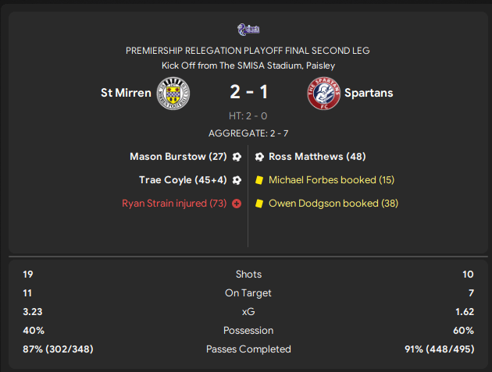Screen dimensions: 492x372
Task: Open Michael Forbes booked (15) entry
Action: pos(331,180)
